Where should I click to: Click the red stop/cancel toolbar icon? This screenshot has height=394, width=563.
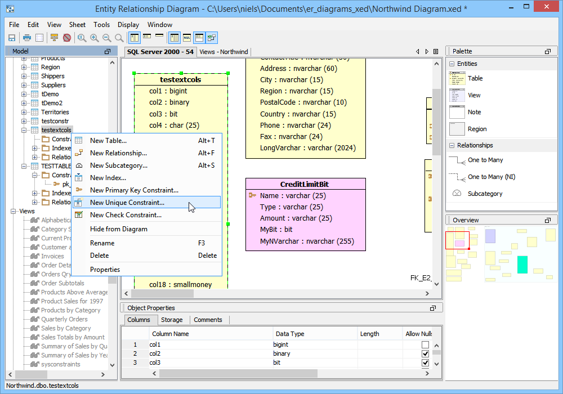pyautogui.click(x=67, y=38)
